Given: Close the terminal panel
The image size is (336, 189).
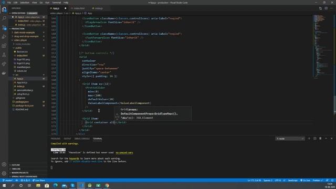Looking at the screenshot, I should tap(331, 139).
